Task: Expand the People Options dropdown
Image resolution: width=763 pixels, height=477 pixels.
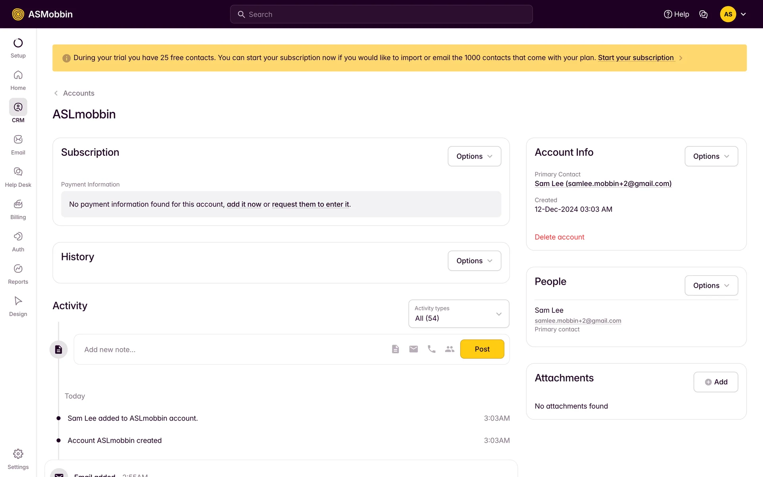Action: (711, 285)
